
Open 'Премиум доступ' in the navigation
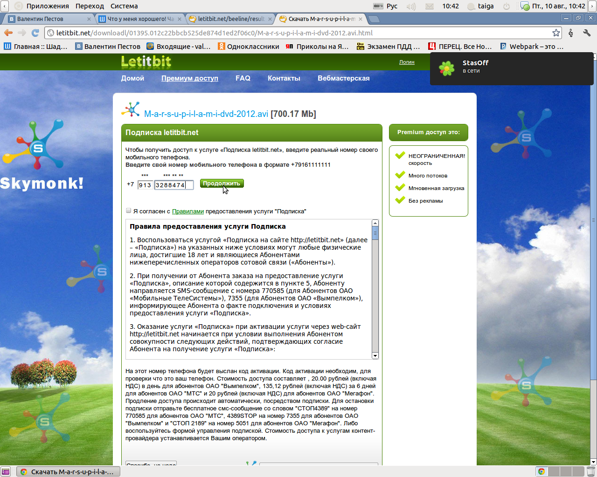click(x=190, y=78)
